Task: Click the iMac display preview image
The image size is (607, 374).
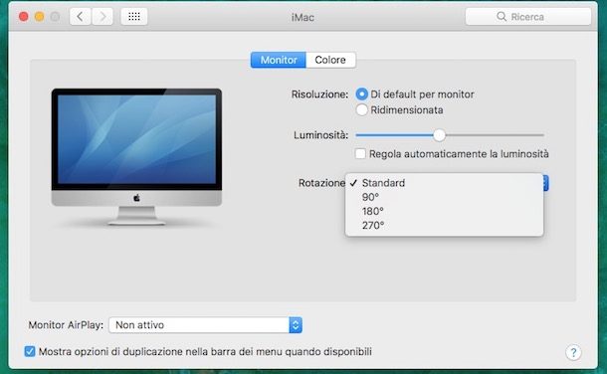Action: (x=136, y=156)
